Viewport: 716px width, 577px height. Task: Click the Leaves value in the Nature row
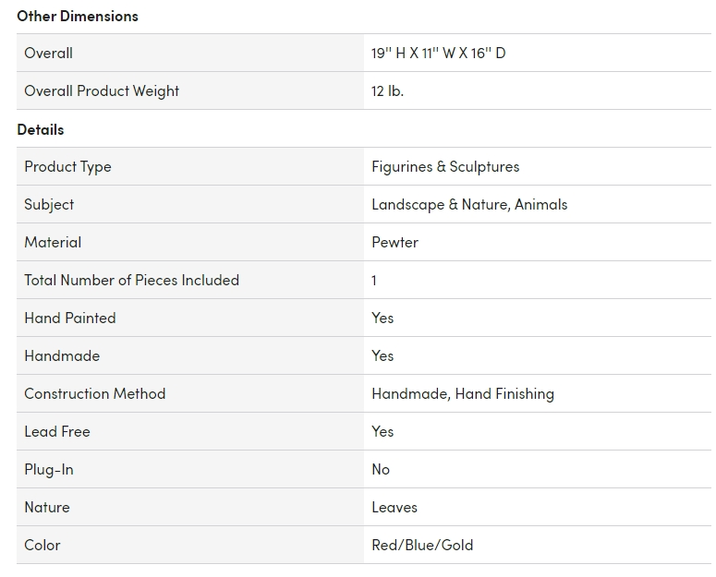coord(394,507)
